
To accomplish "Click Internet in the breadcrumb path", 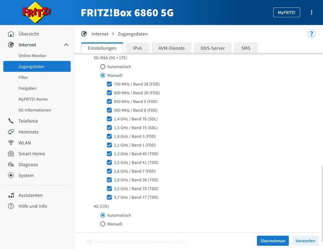I will pos(100,34).
